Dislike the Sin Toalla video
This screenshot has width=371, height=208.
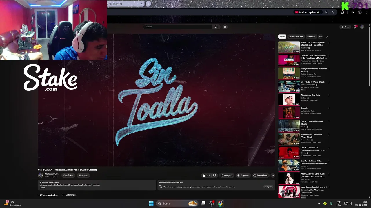(x=214, y=175)
